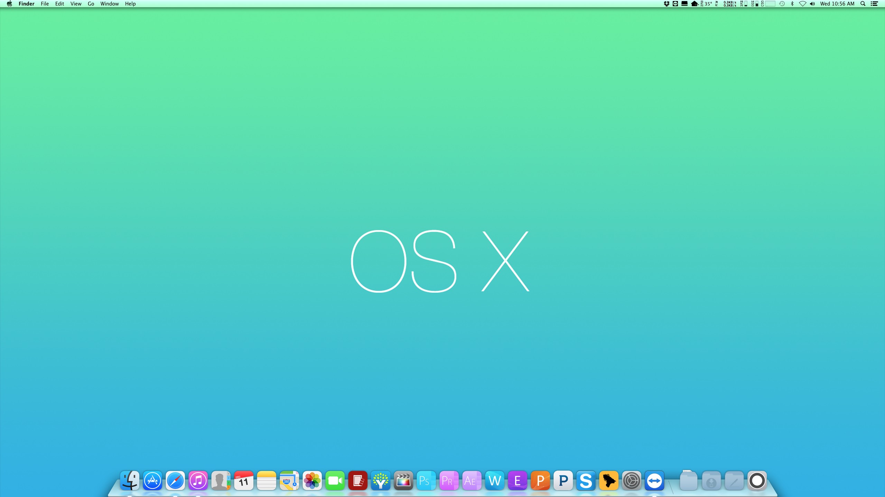Open the Bluetooth status menu

coord(792,4)
